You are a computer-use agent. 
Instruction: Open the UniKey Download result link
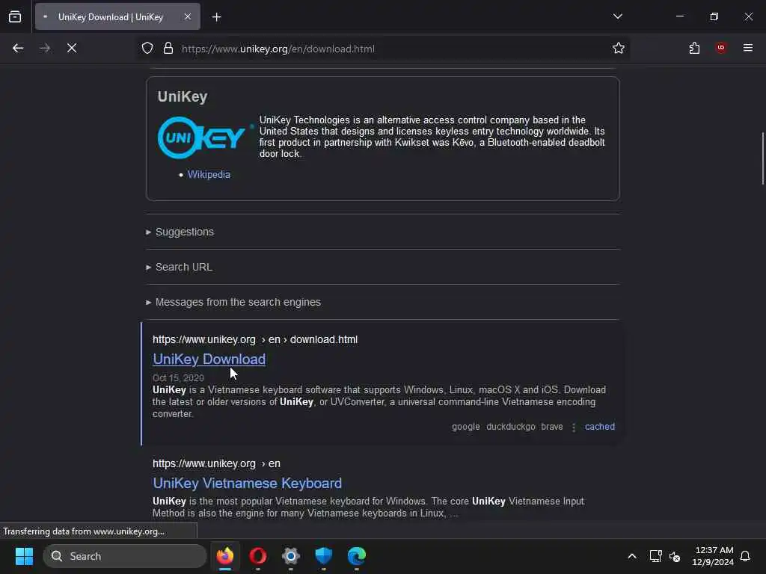point(209,359)
